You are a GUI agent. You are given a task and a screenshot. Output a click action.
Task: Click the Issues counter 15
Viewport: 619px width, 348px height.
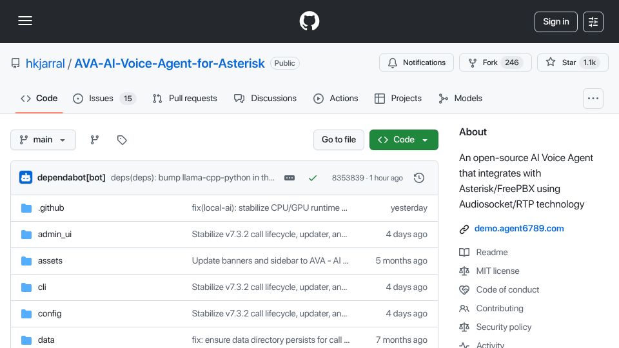(128, 99)
